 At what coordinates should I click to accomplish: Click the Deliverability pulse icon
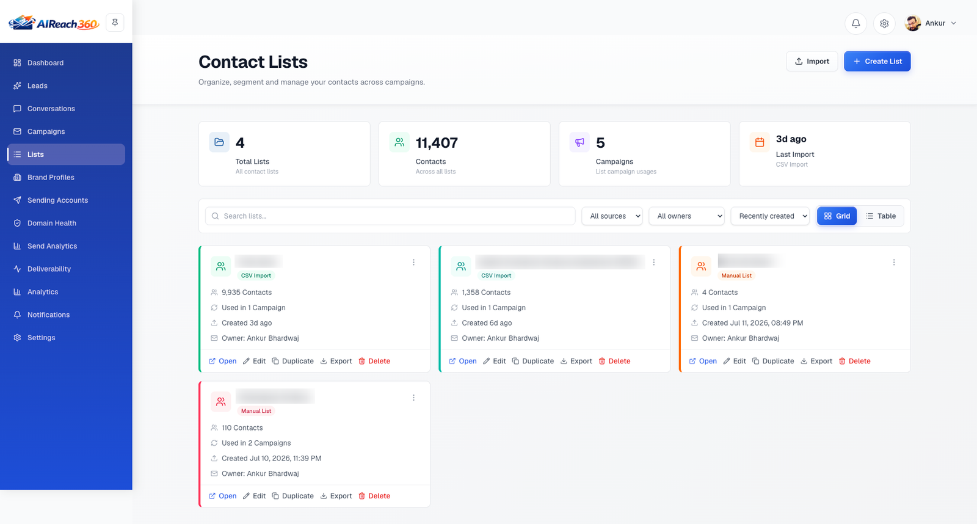17,269
